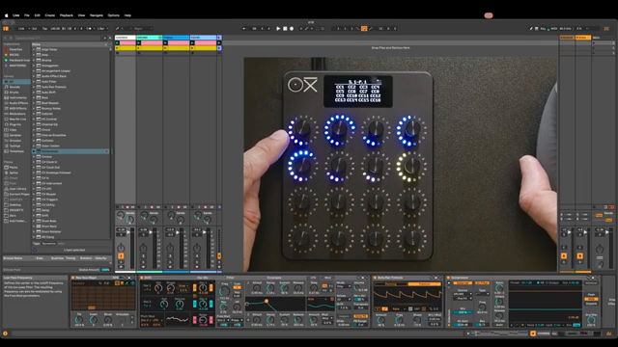The height and width of the screenshot is (347, 618).
Task: Open the Major scale dropdown
Action: pyautogui.click(x=143, y=28)
